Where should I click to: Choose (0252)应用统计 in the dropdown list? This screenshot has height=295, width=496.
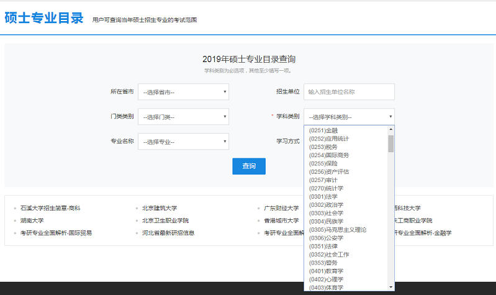(x=328, y=138)
